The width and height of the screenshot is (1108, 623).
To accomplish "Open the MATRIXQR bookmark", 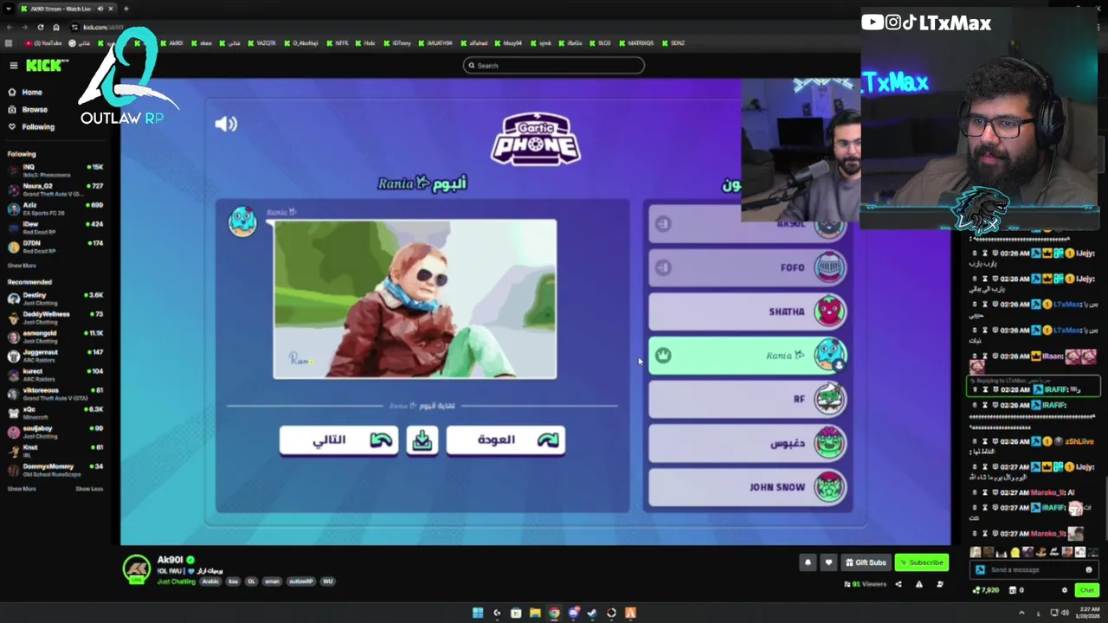I will [x=636, y=42].
